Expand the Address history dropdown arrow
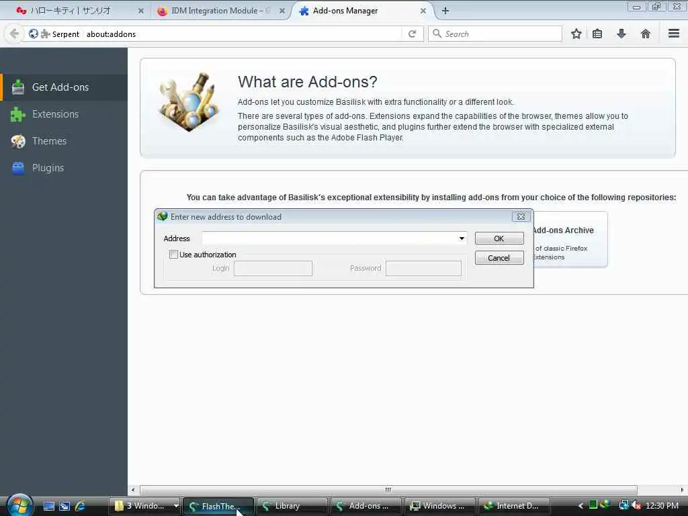 462,239
